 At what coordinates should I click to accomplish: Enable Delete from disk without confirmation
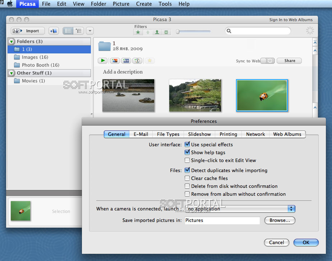click(187, 186)
